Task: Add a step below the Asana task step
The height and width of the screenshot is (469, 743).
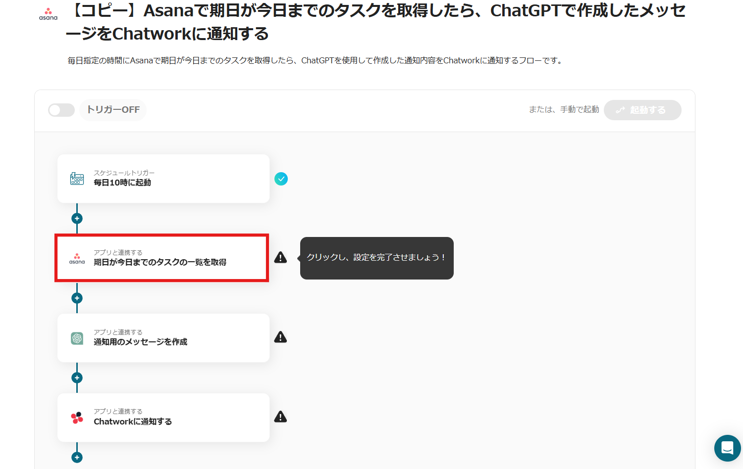Action: point(77,298)
